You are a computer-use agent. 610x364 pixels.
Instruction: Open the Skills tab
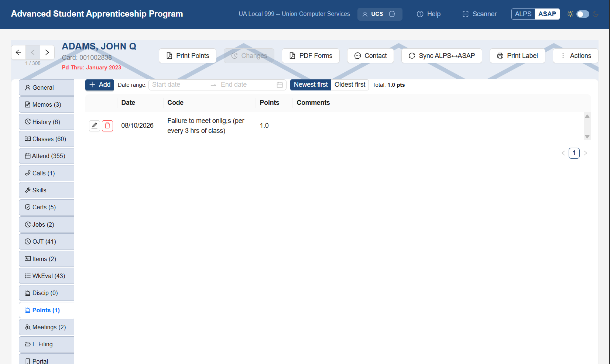tap(47, 190)
